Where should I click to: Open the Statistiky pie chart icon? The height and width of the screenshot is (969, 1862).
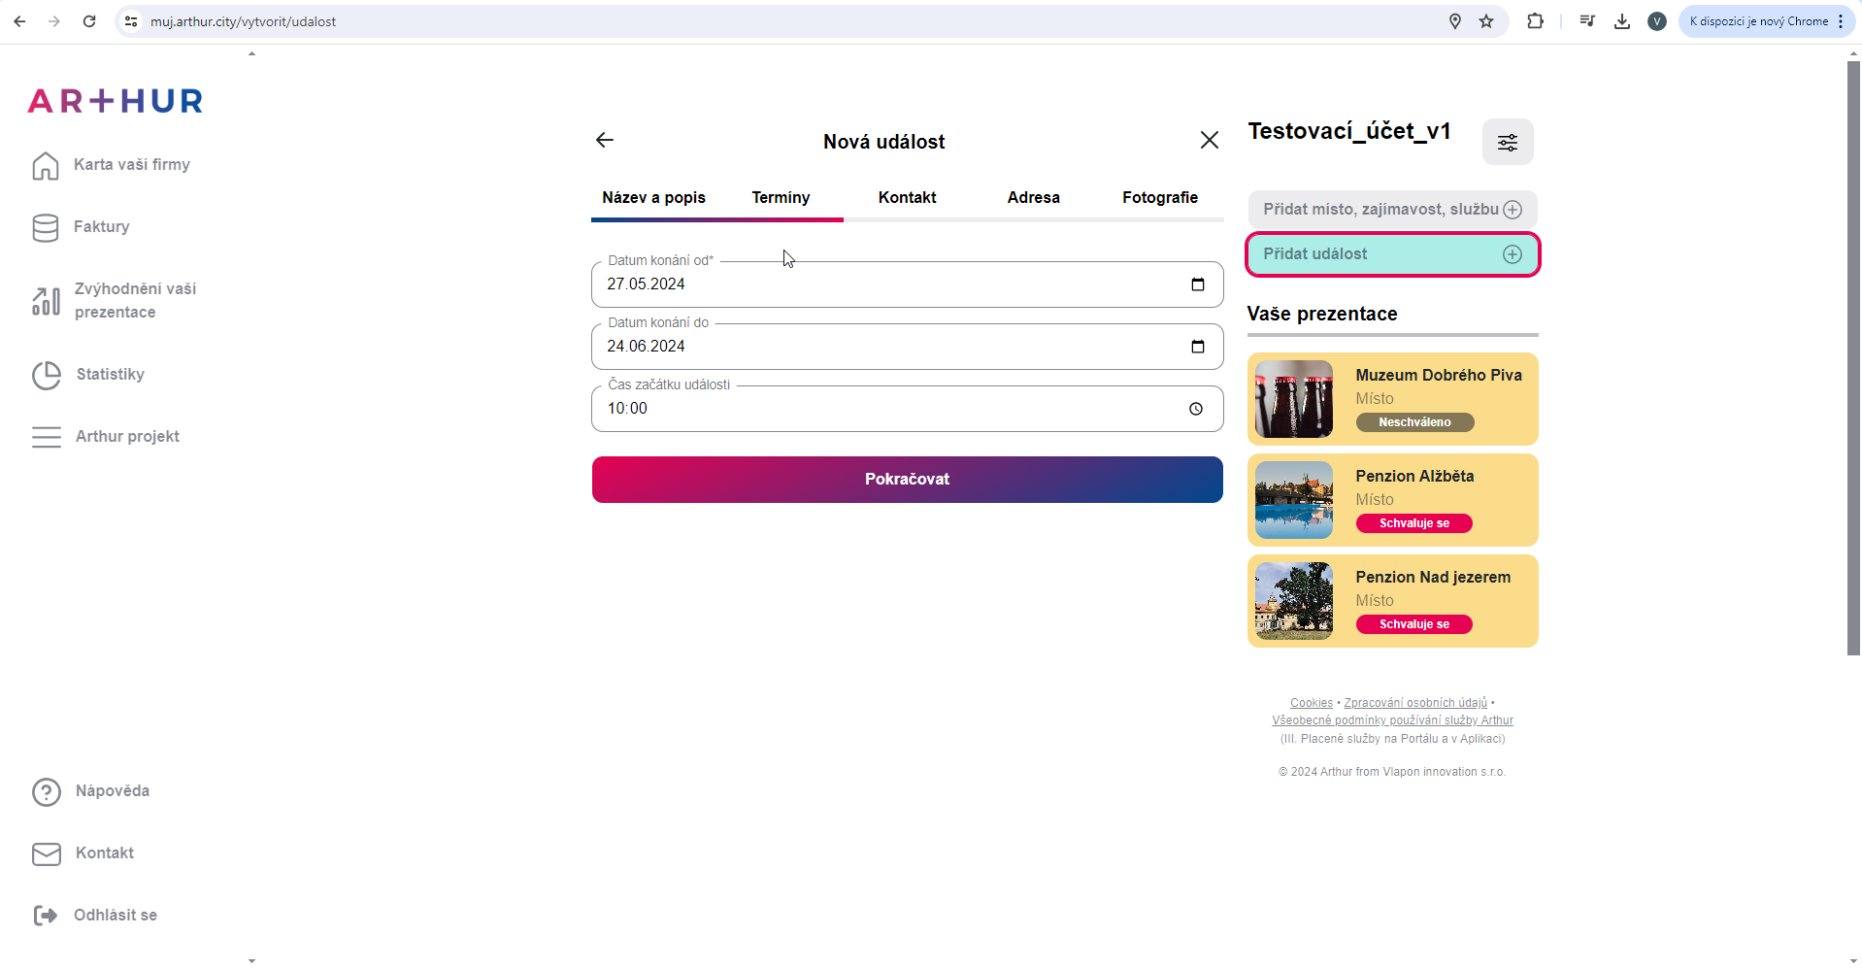pyautogui.click(x=46, y=376)
